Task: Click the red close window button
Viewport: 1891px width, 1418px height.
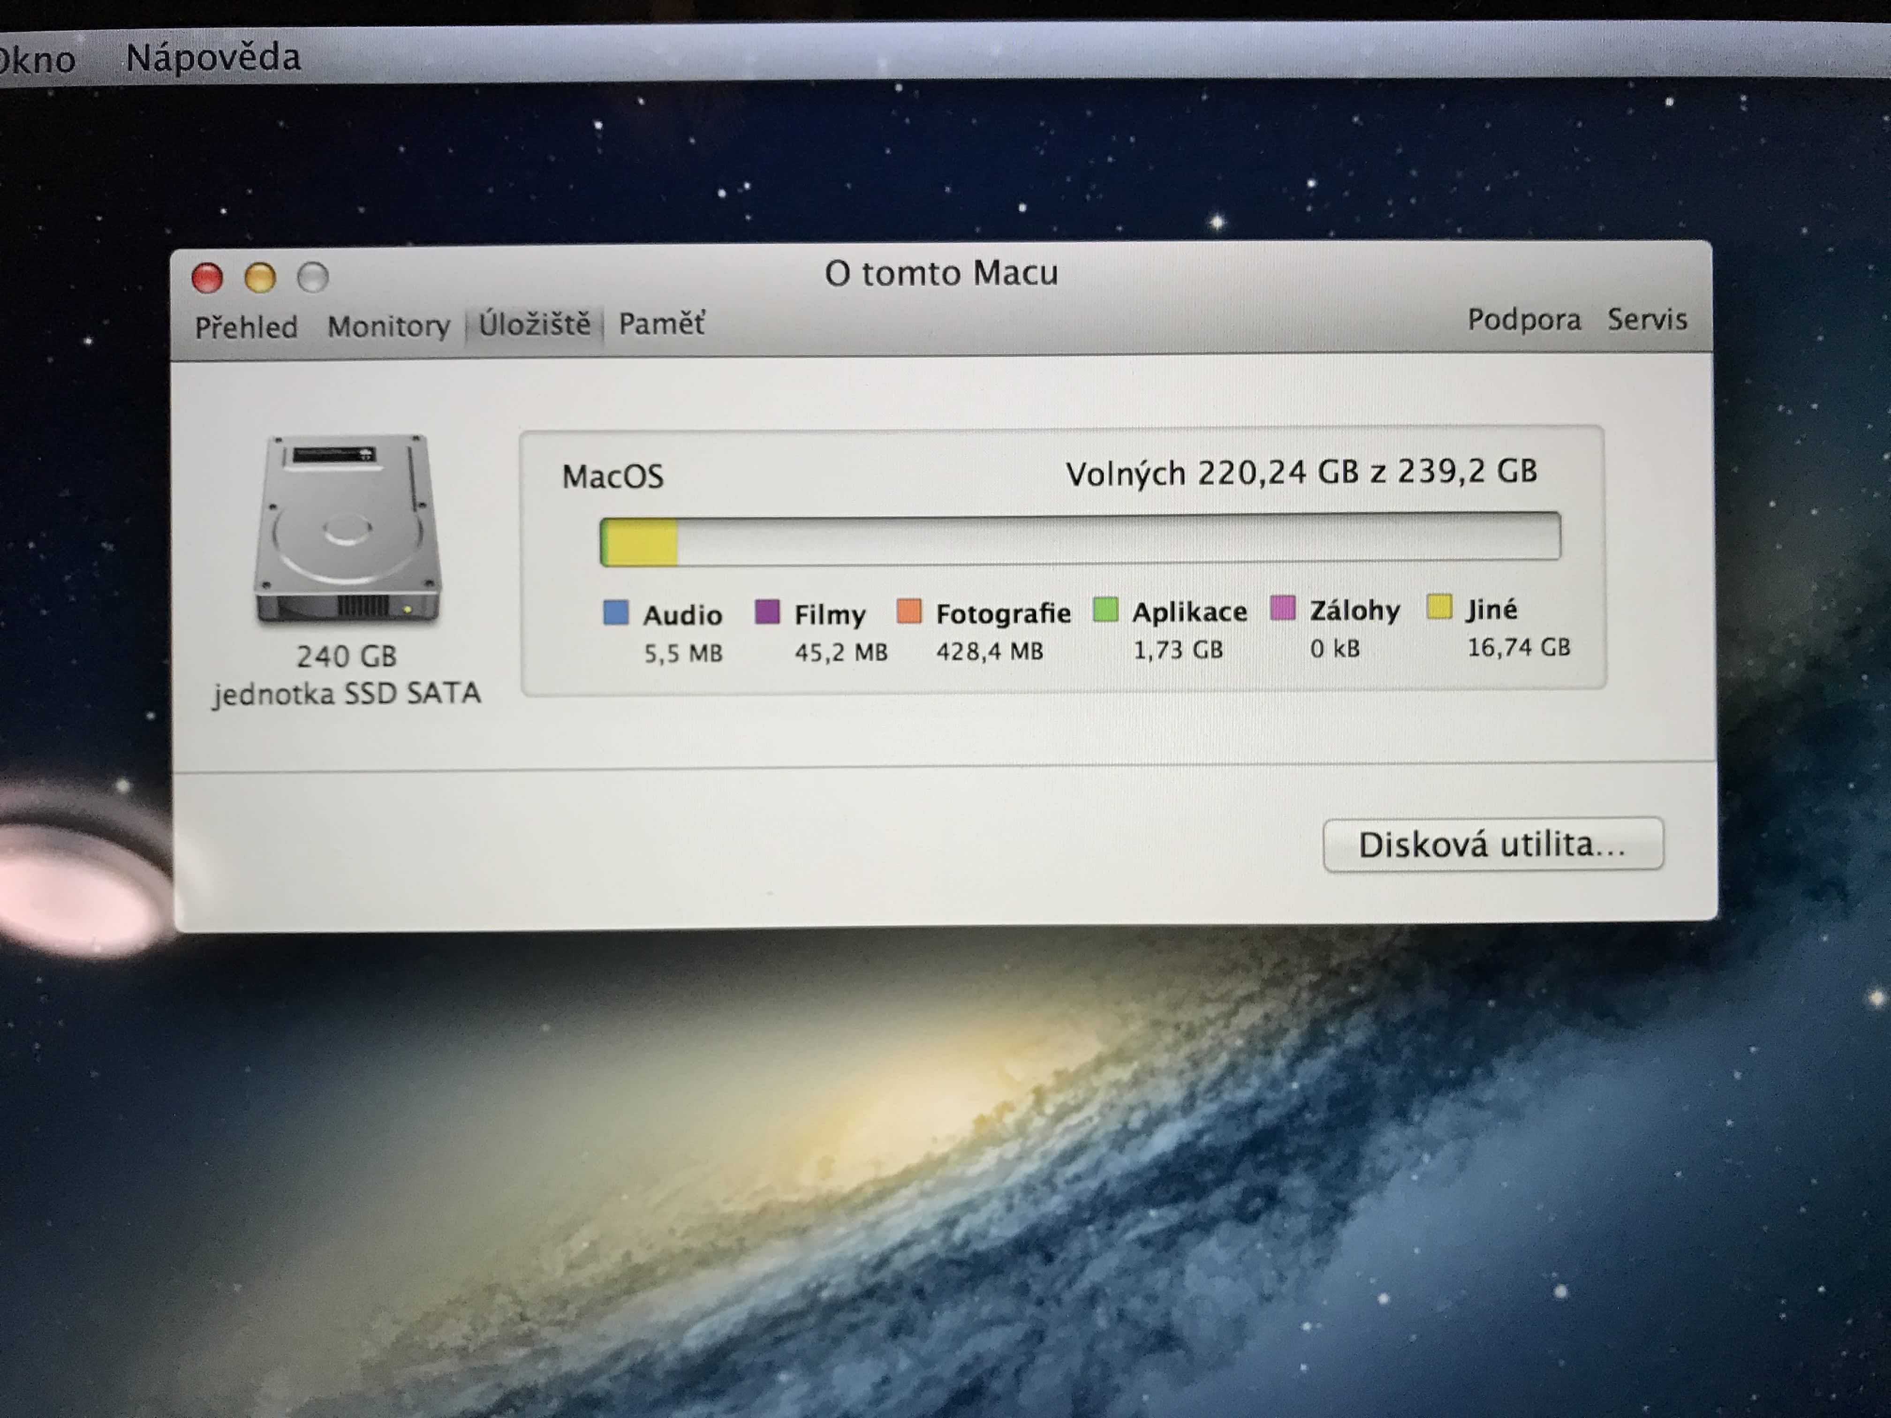Action: (x=208, y=278)
